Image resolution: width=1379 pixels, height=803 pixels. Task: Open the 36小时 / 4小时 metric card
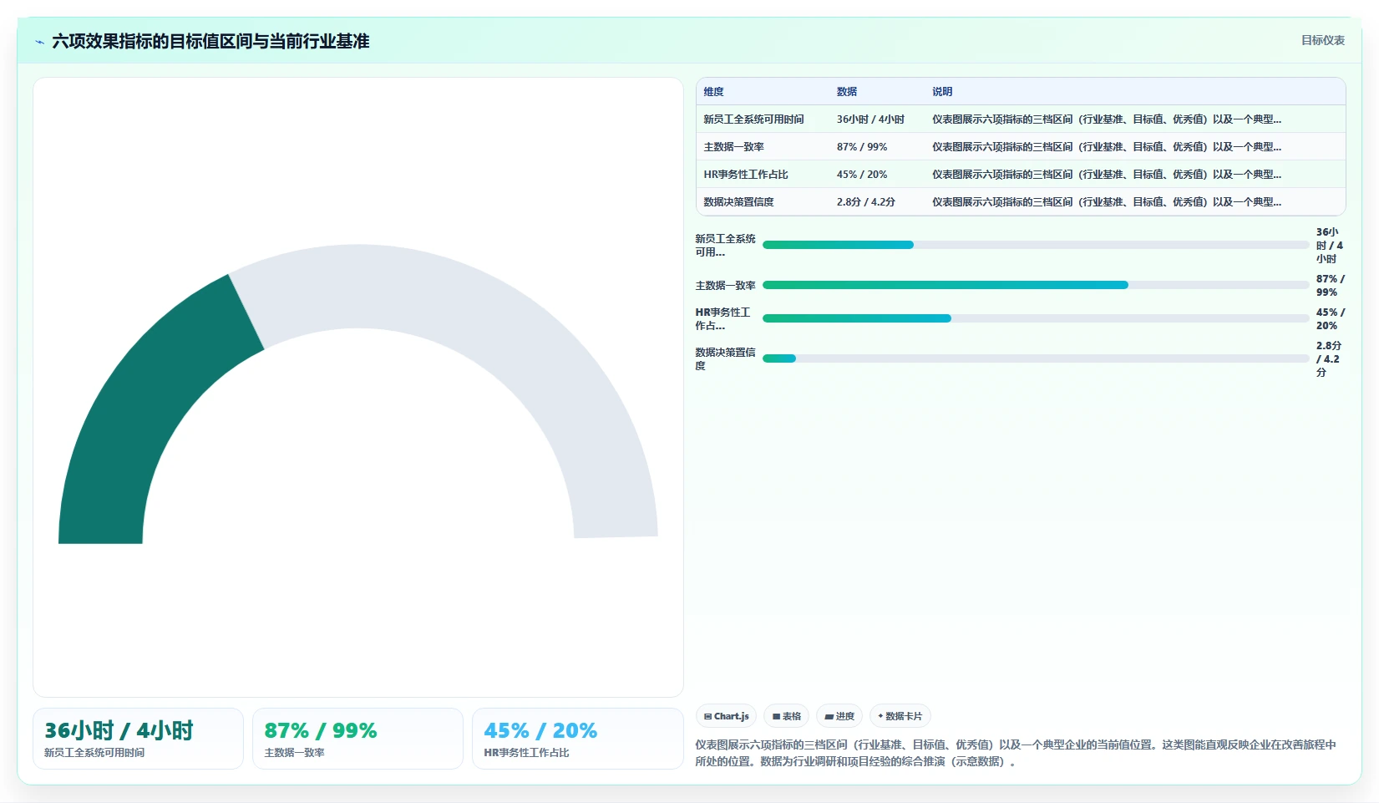(138, 739)
